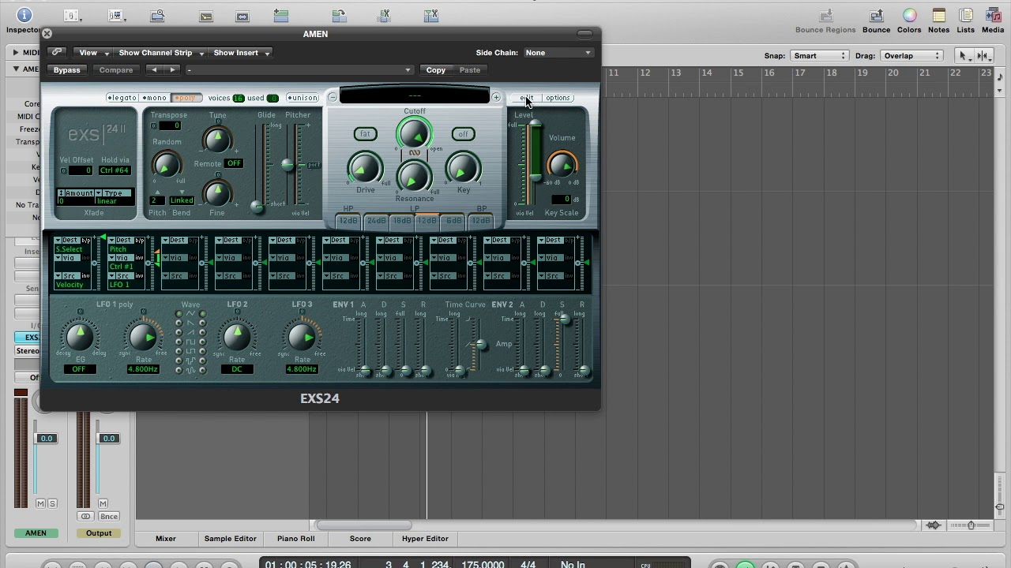
Task: Click the Transpose value field in EXS24
Action: click(168, 126)
